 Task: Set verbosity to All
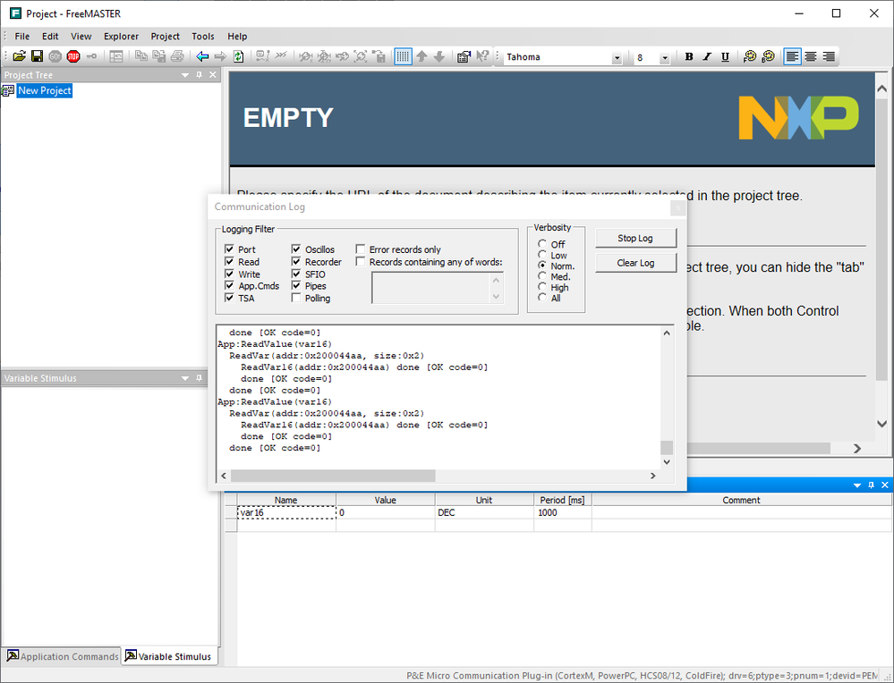click(x=542, y=298)
